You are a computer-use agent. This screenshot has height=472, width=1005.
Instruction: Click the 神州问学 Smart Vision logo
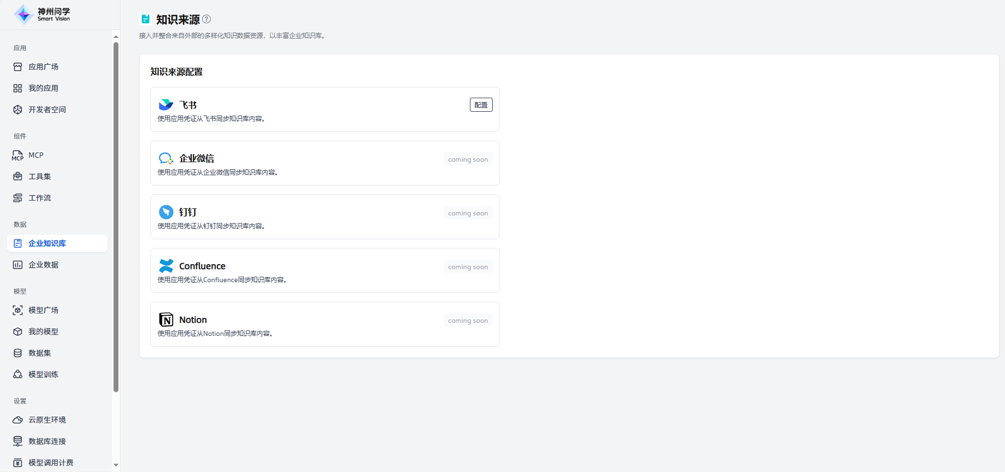[42, 14]
